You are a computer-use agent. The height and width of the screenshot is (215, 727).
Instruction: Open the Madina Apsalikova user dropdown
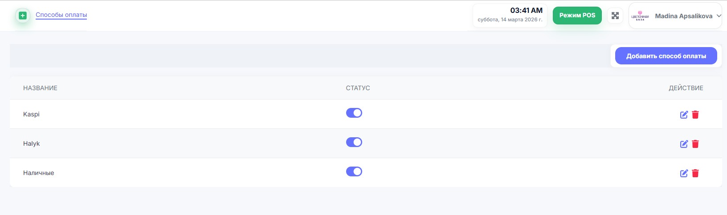pyautogui.click(x=683, y=16)
